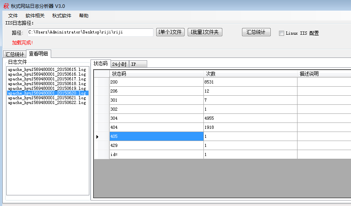This screenshot has width=351, height=206.
Task: Select log file ending in 20150615.log
Action: [47, 70]
